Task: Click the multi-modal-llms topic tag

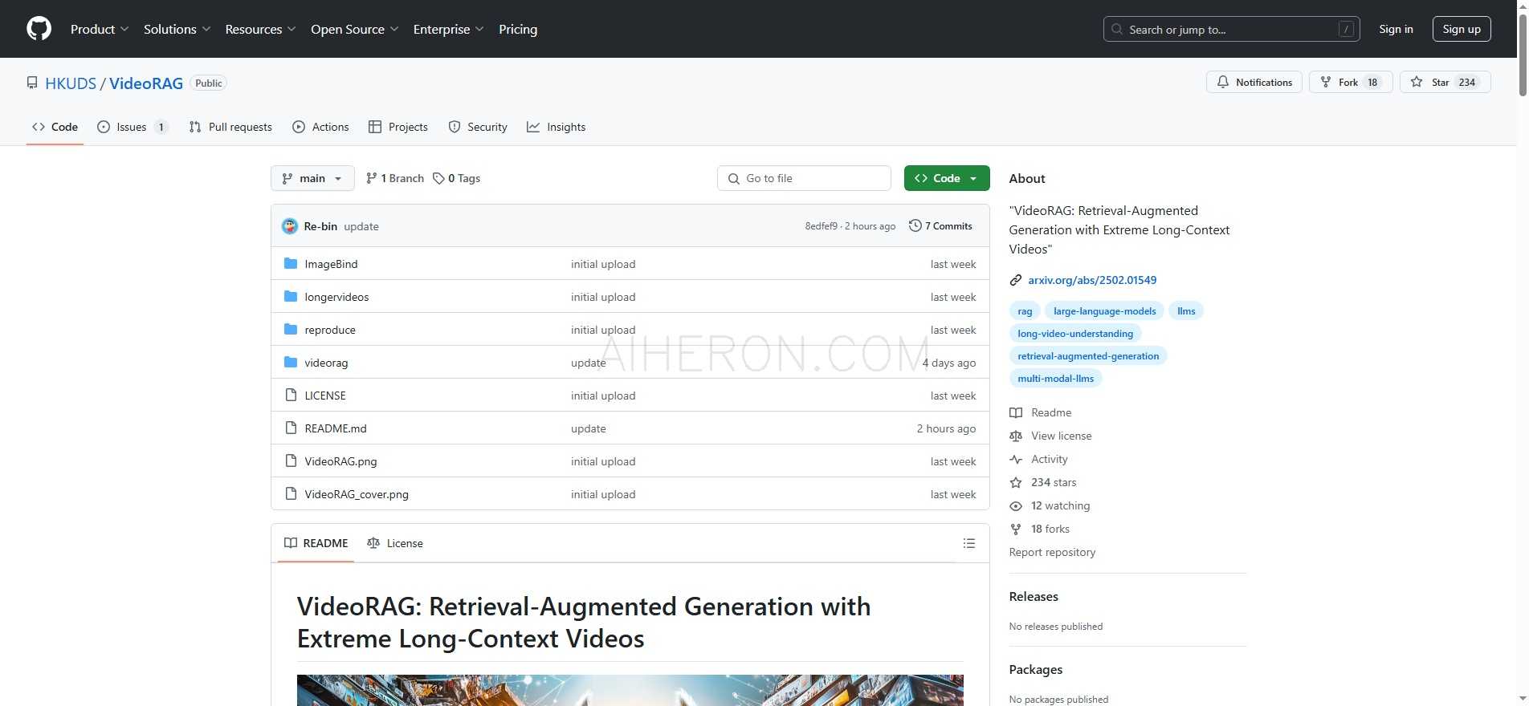Action: [x=1055, y=379]
